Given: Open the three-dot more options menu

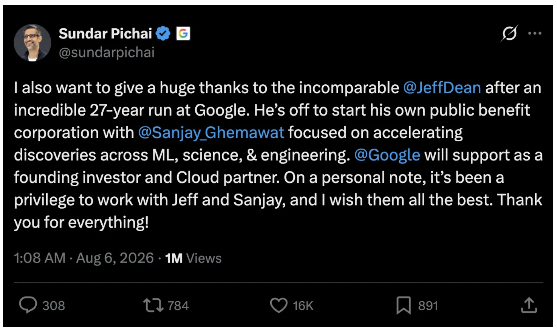Looking at the screenshot, I should click(535, 33).
